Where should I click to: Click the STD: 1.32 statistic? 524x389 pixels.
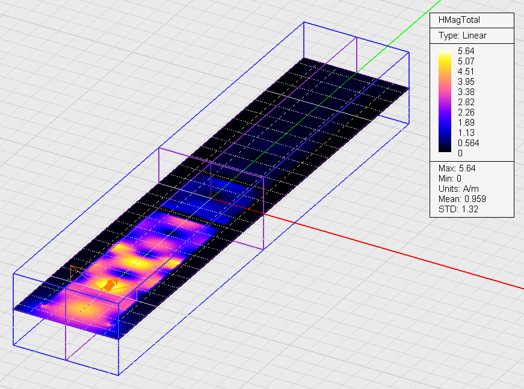tap(458, 209)
